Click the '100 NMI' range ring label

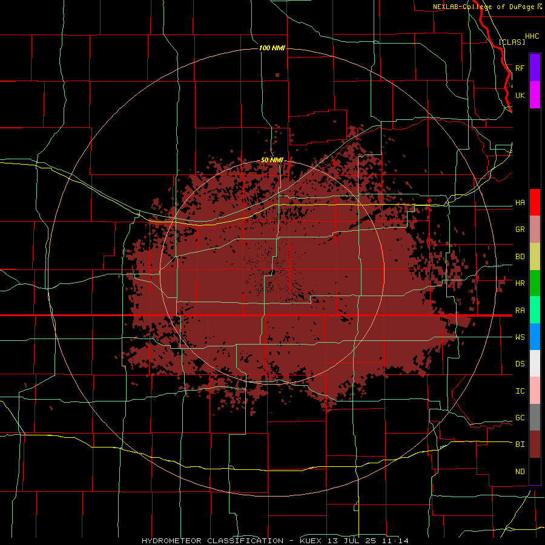(x=272, y=48)
